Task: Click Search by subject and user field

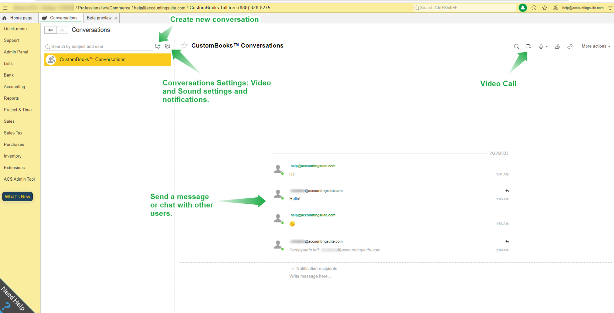Action: click(99, 46)
